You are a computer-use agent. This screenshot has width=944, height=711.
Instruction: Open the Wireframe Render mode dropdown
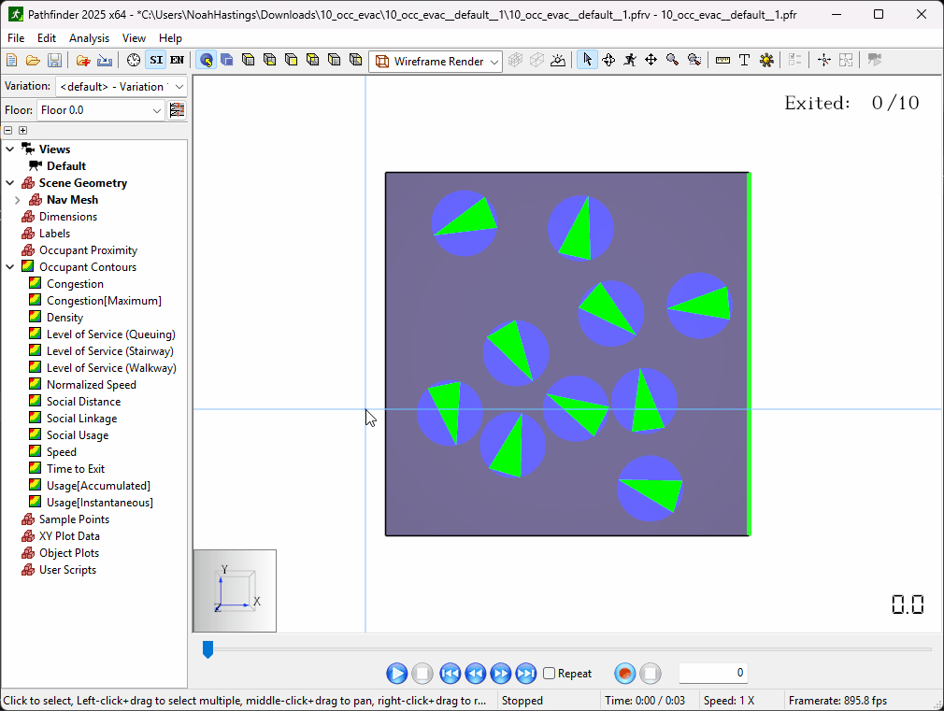pyautogui.click(x=436, y=62)
